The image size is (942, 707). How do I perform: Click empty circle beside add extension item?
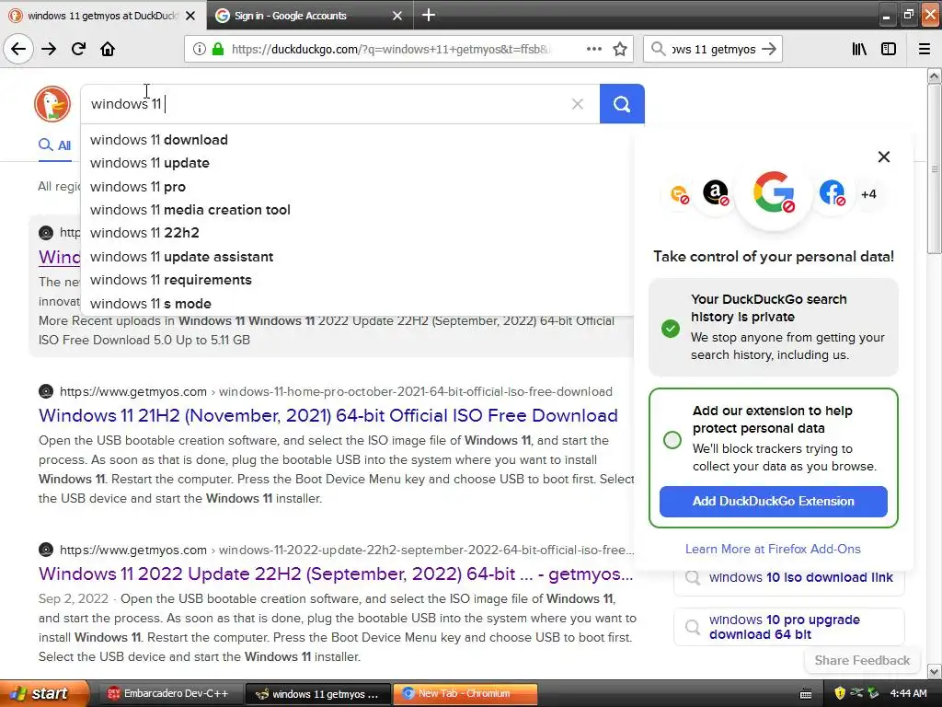672,439
